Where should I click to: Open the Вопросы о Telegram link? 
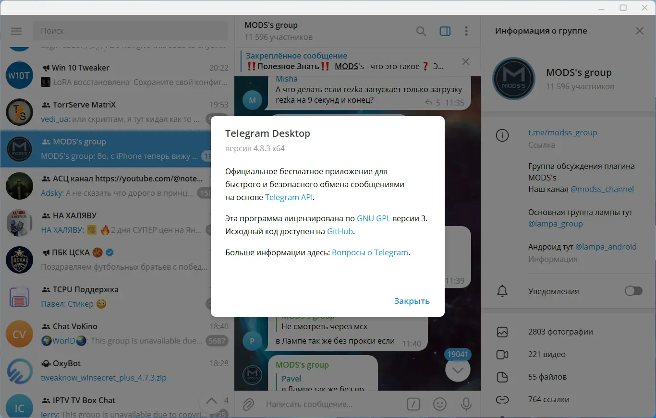370,252
